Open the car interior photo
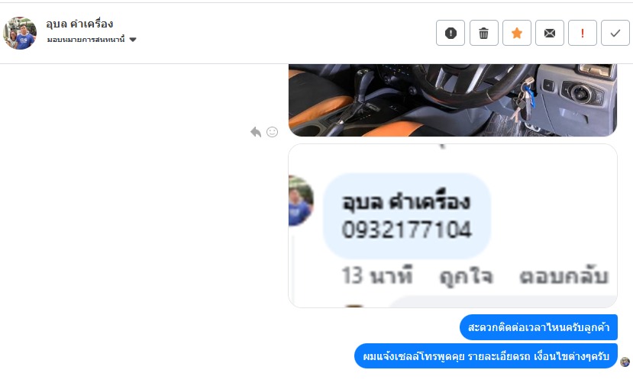Screen dimensions: 633x386 (453, 100)
